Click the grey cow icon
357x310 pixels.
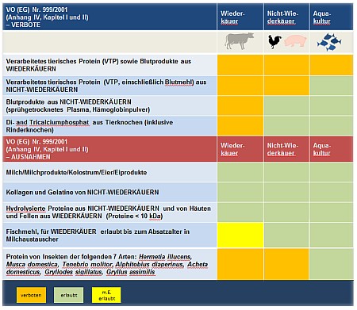coord(239,41)
